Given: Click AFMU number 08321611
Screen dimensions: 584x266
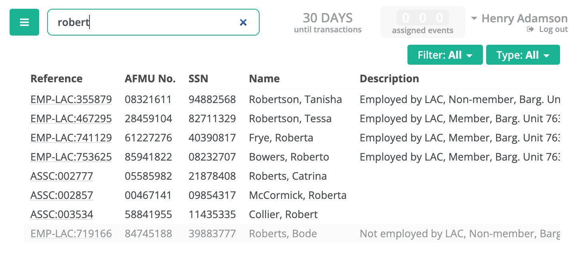Looking at the screenshot, I should click(x=148, y=99).
